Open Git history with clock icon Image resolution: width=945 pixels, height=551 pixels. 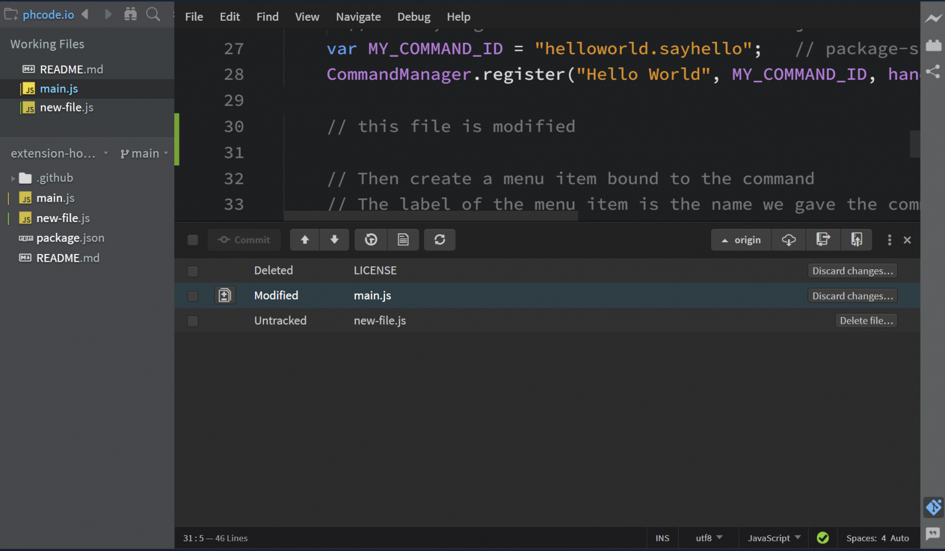tap(371, 240)
